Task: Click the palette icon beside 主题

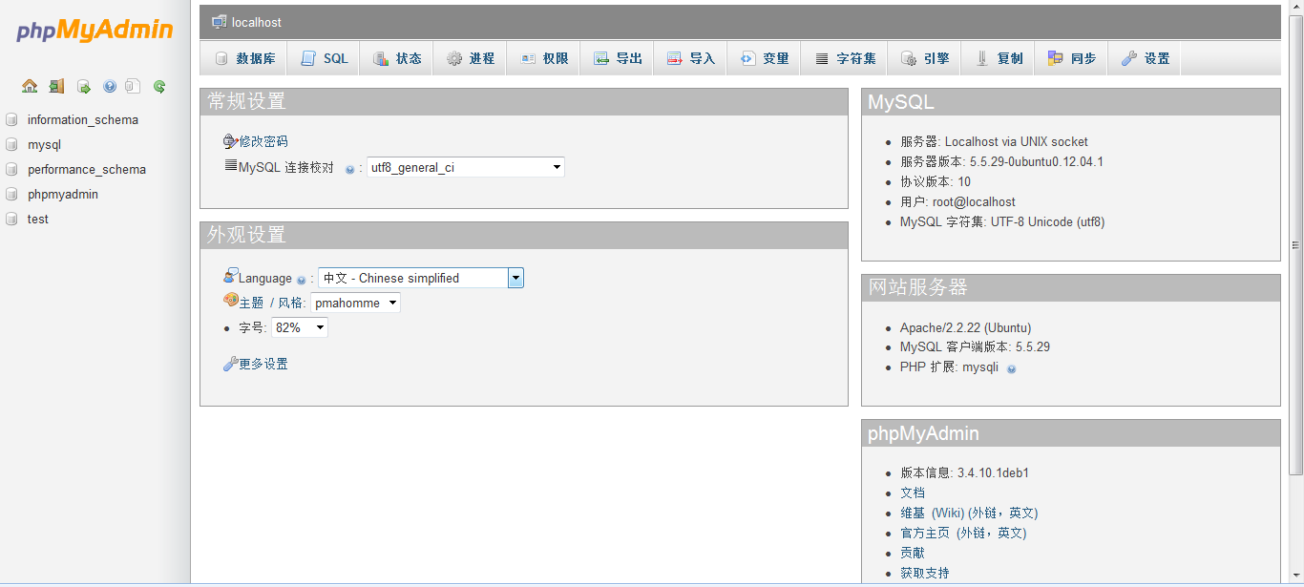Action: click(x=231, y=300)
